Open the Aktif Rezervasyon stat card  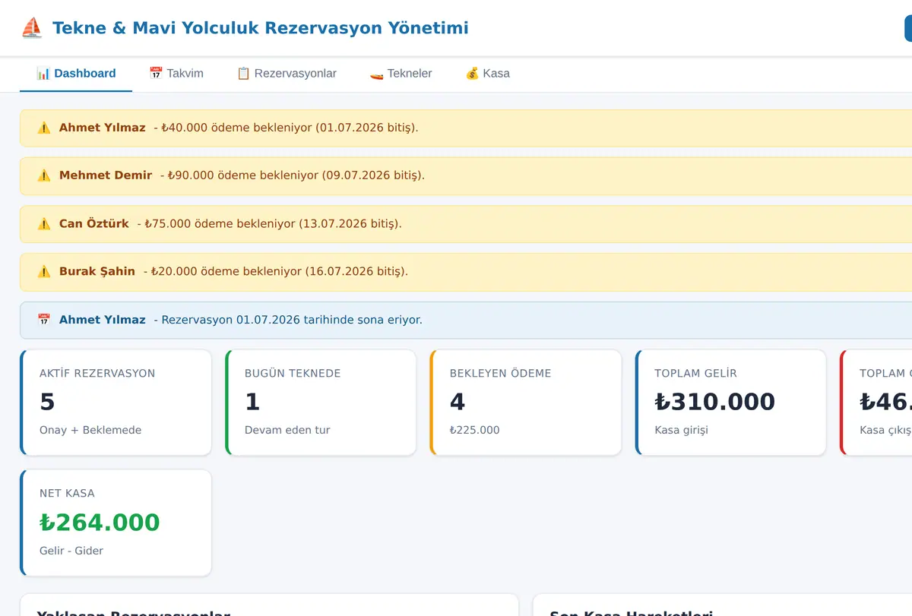pos(116,403)
